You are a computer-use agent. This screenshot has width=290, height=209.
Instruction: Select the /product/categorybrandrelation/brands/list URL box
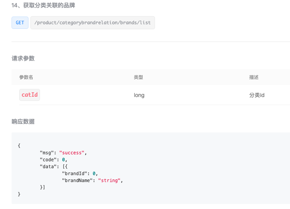point(93,23)
